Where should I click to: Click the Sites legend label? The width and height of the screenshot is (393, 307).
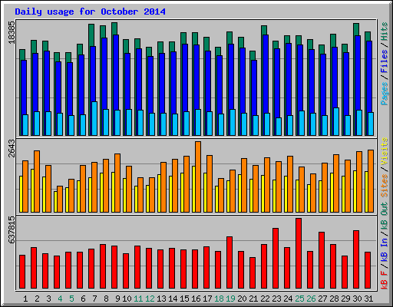click(385, 186)
